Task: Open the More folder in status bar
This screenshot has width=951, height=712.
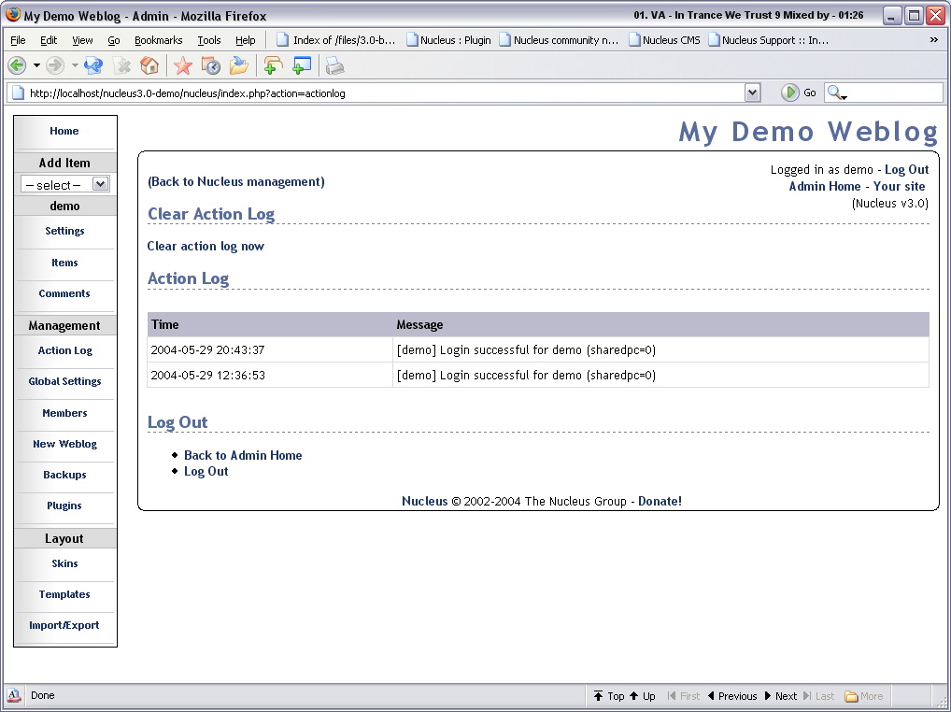Action: pos(864,695)
